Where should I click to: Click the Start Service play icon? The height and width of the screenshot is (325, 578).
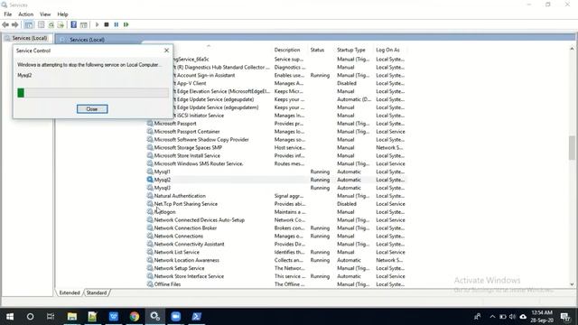[x=97, y=24]
